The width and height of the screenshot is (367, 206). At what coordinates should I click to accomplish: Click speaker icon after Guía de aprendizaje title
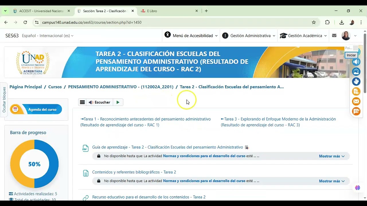pos(247,147)
